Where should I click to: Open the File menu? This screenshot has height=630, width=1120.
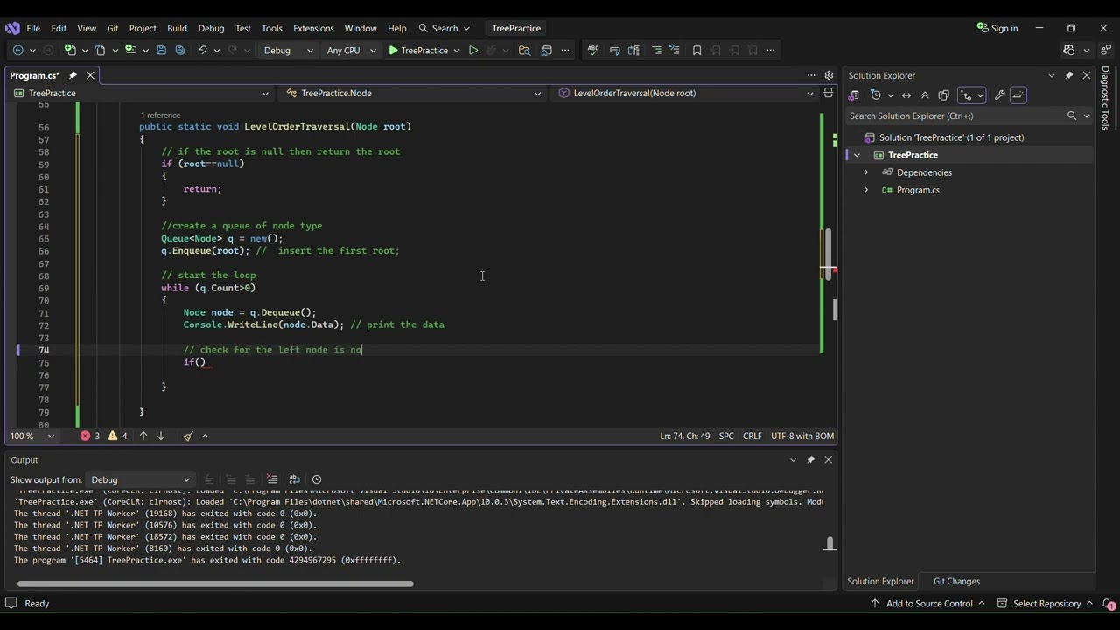tap(33, 28)
